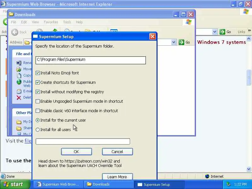Enable classic v60 interface mode checkbox
The image size is (252, 189).
[37, 111]
